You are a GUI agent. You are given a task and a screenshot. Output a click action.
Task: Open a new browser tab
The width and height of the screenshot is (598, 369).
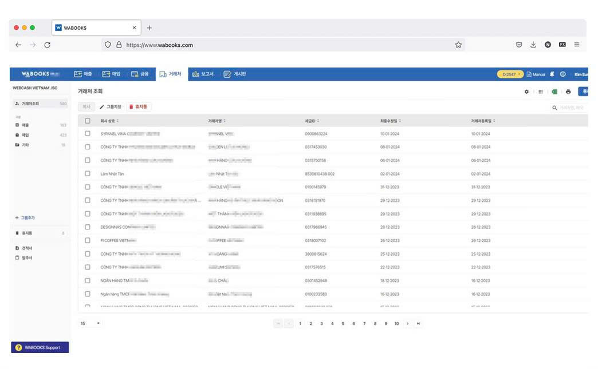(149, 28)
